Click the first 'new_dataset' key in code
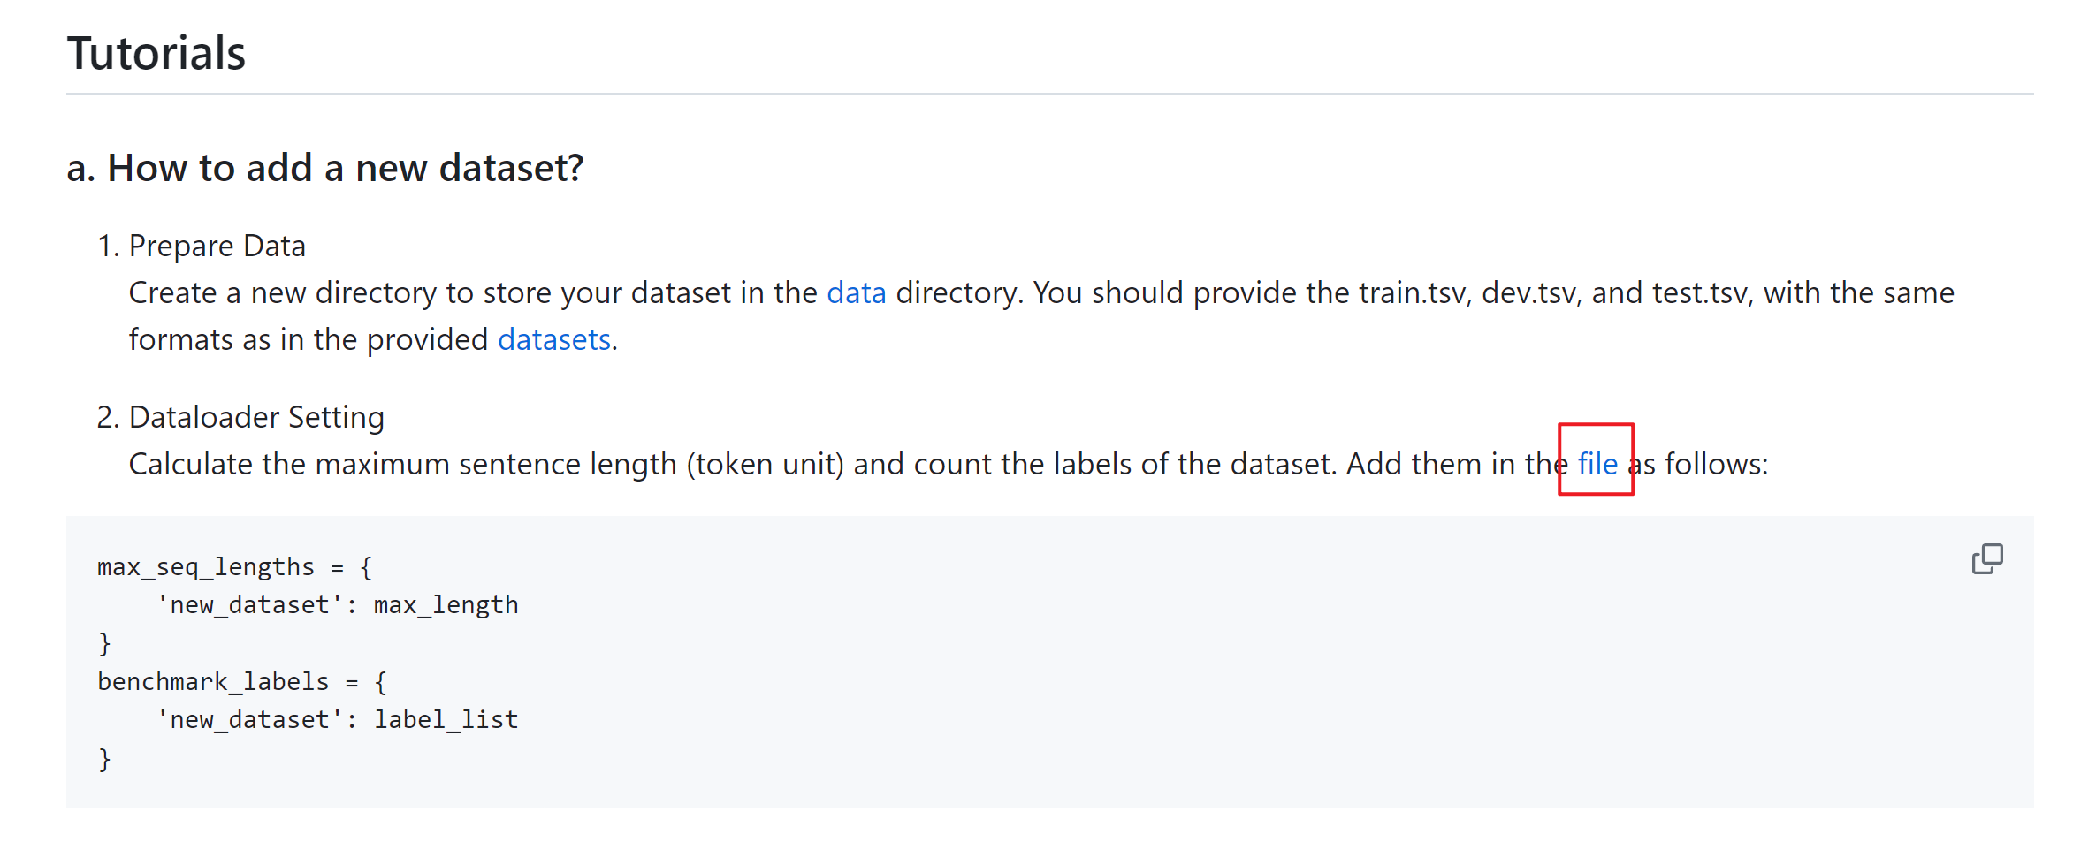This screenshot has width=2096, height=842. point(249,605)
